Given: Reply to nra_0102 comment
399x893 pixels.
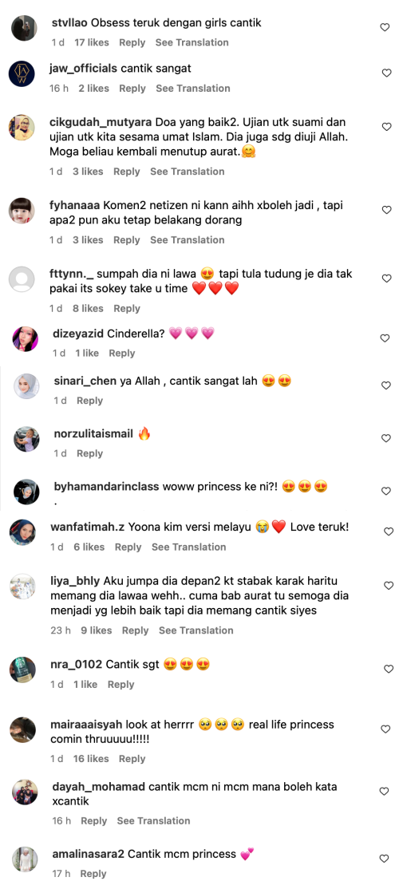Looking at the screenshot, I should [120, 685].
